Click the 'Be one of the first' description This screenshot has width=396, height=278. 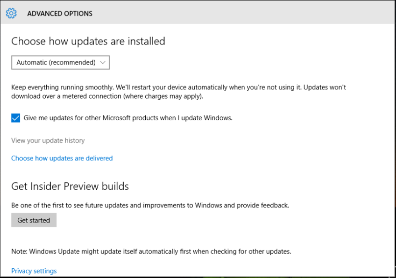coord(150,205)
